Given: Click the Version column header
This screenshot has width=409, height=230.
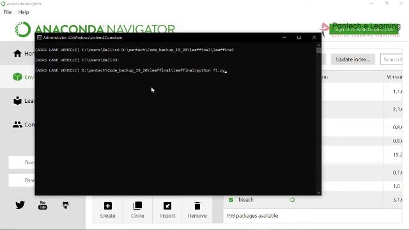Looking at the screenshot, I should pos(394,77).
